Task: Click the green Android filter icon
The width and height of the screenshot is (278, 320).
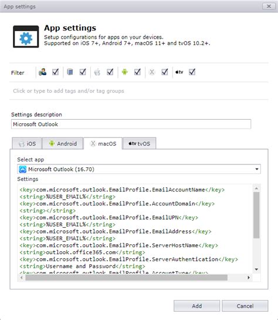Action: [x=124, y=72]
